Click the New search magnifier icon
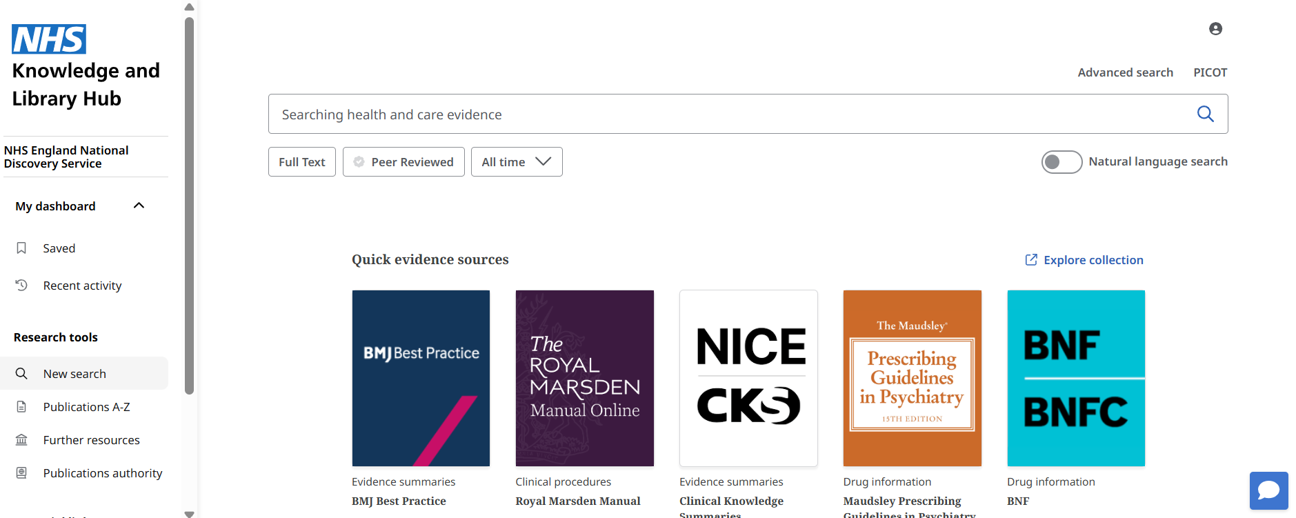1296x518 pixels. point(21,373)
